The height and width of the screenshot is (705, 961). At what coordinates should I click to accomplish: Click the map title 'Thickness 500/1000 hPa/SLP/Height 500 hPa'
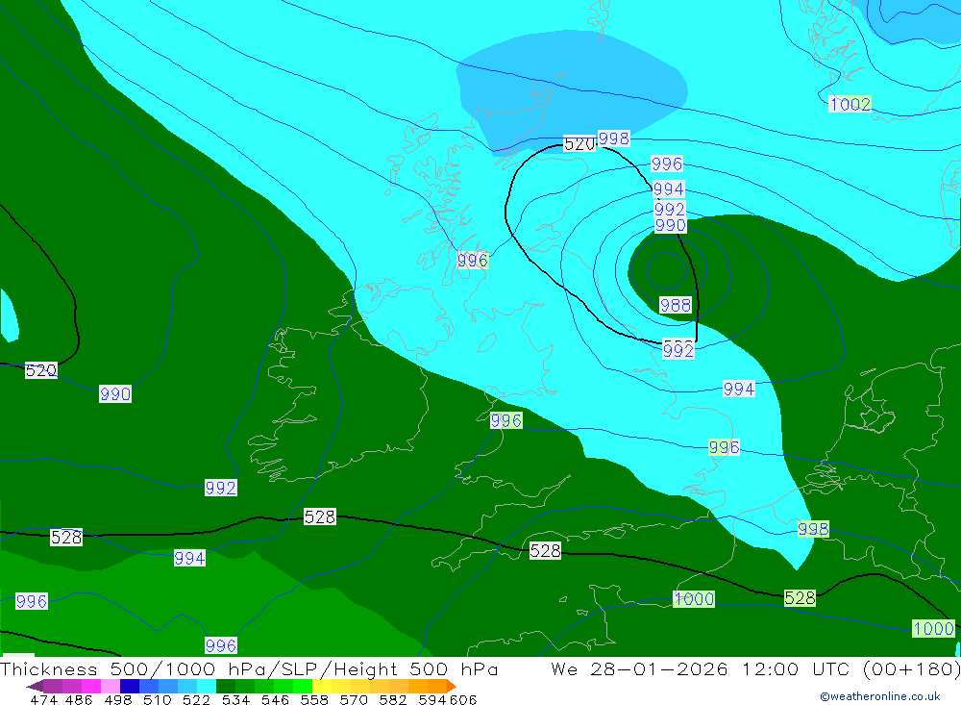pyautogui.click(x=249, y=668)
